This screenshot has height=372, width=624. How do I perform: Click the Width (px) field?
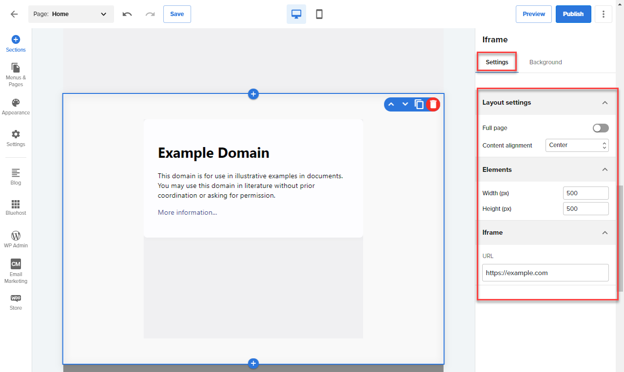(x=585, y=193)
